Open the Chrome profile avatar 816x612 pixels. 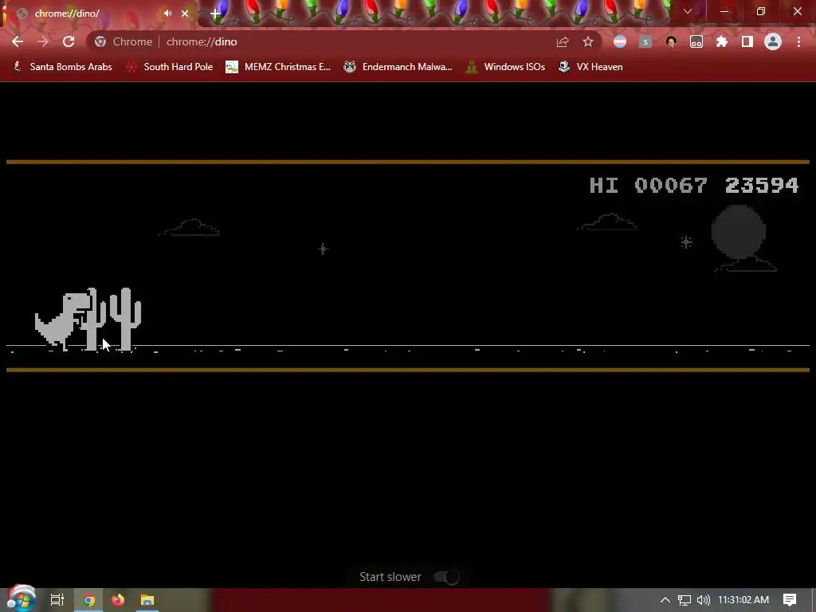pyautogui.click(x=773, y=41)
